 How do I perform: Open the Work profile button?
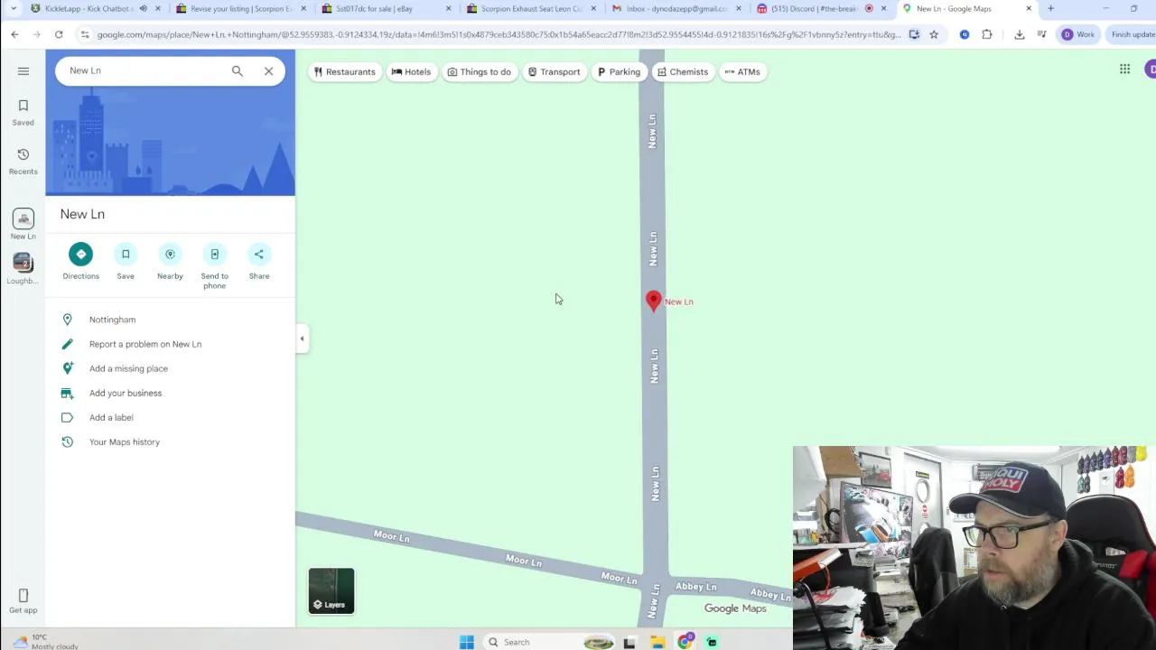click(1078, 34)
